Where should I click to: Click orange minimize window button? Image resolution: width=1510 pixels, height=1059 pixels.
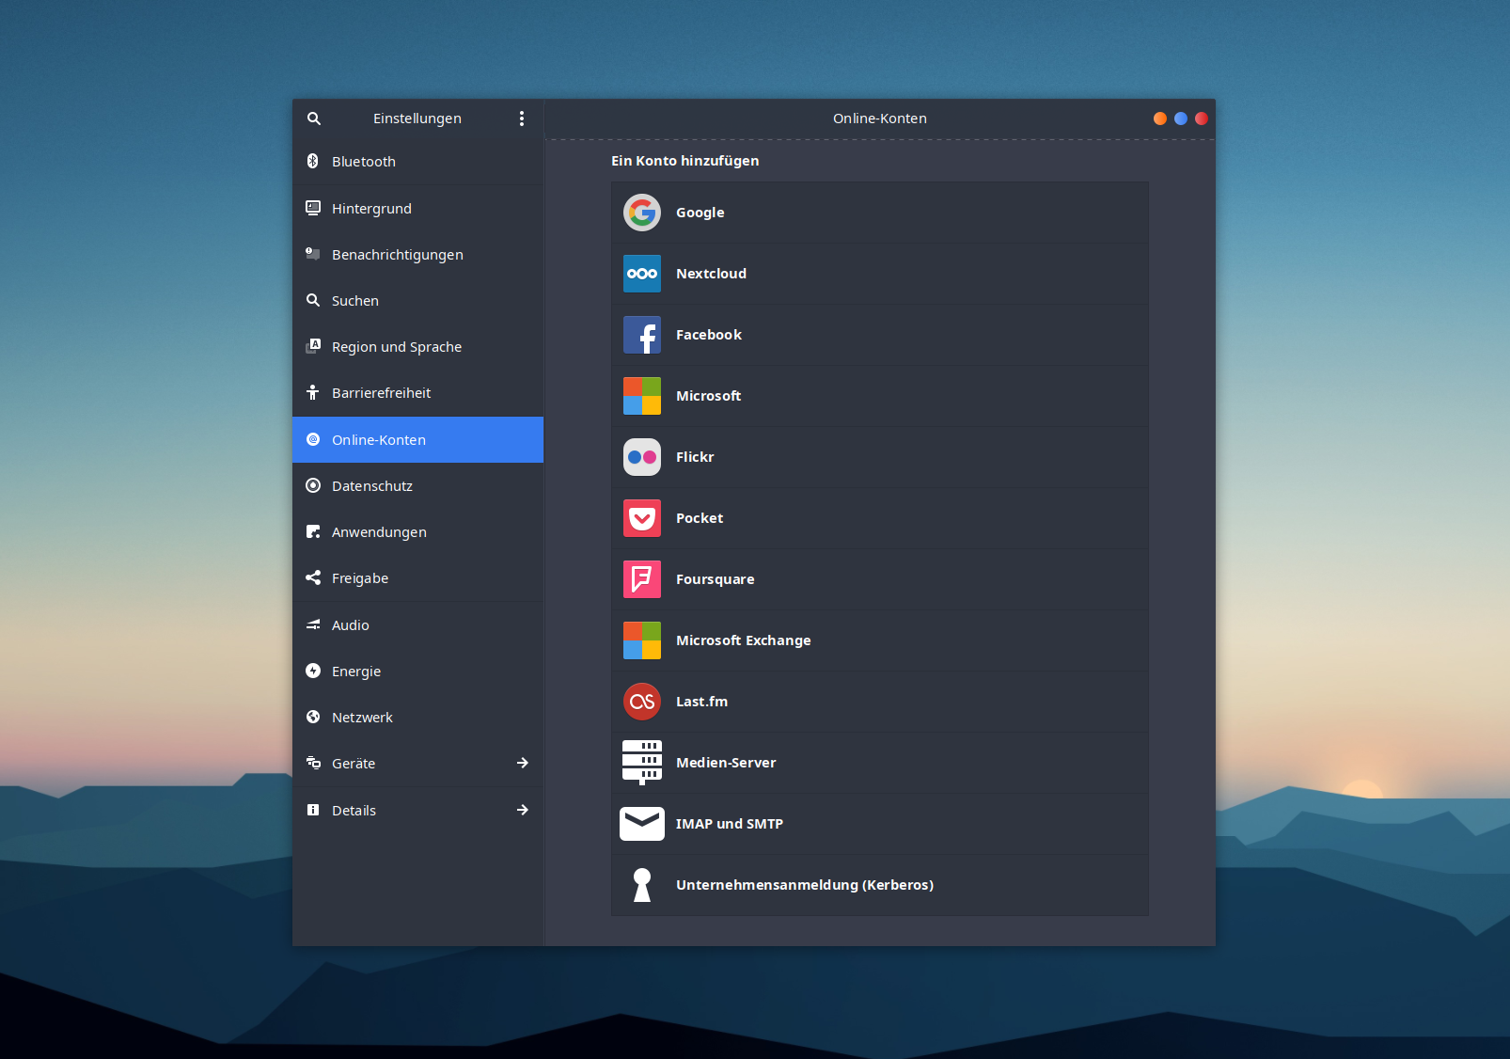1160,119
